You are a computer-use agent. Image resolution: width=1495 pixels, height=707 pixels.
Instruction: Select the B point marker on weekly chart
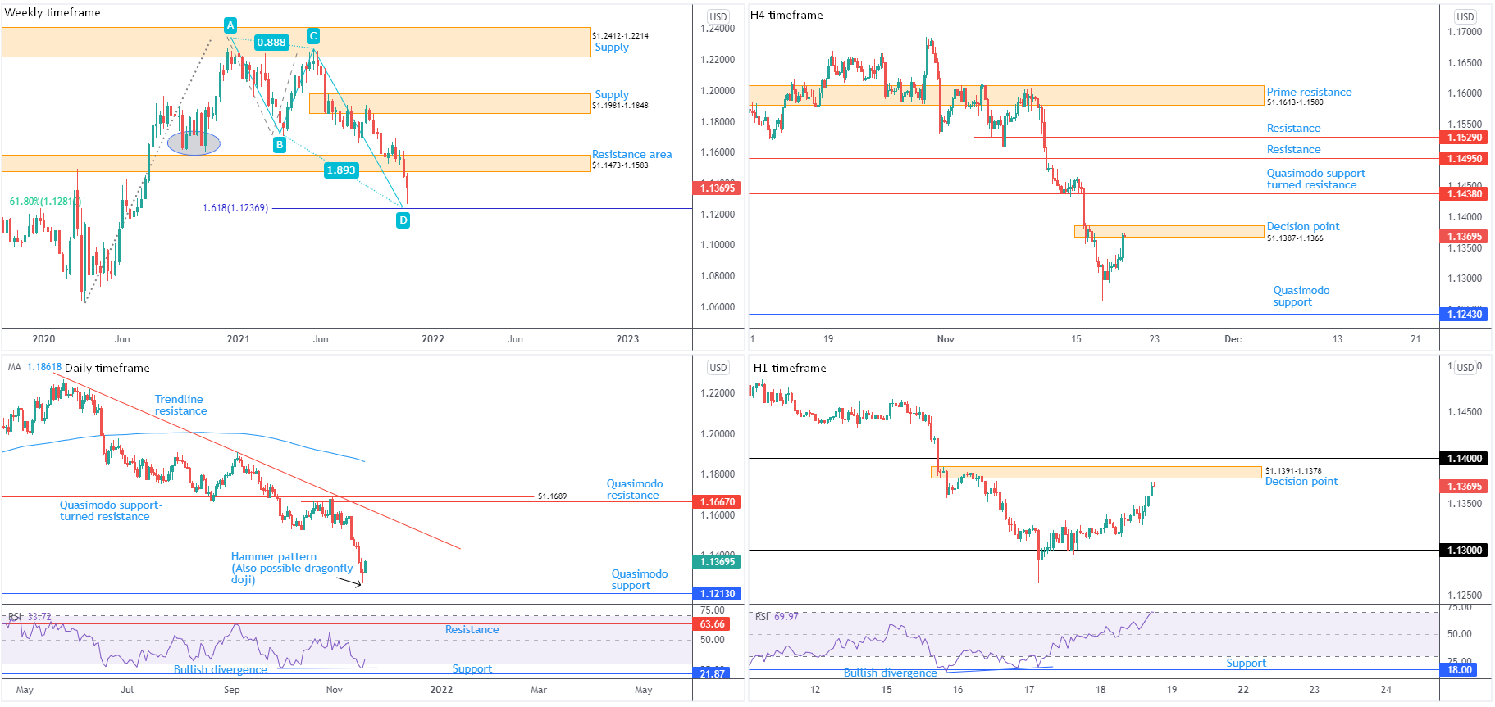(280, 145)
